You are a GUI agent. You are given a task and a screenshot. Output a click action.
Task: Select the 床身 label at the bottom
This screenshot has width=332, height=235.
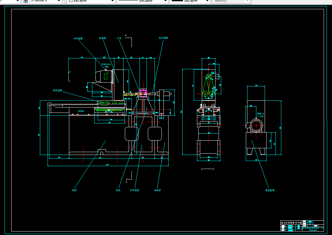pos(74,190)
